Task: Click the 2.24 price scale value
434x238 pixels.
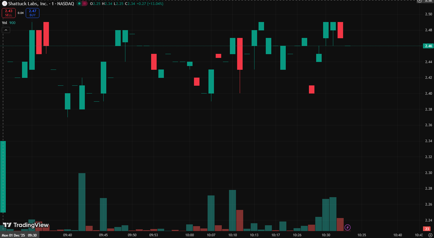Action: pos(429,220)
